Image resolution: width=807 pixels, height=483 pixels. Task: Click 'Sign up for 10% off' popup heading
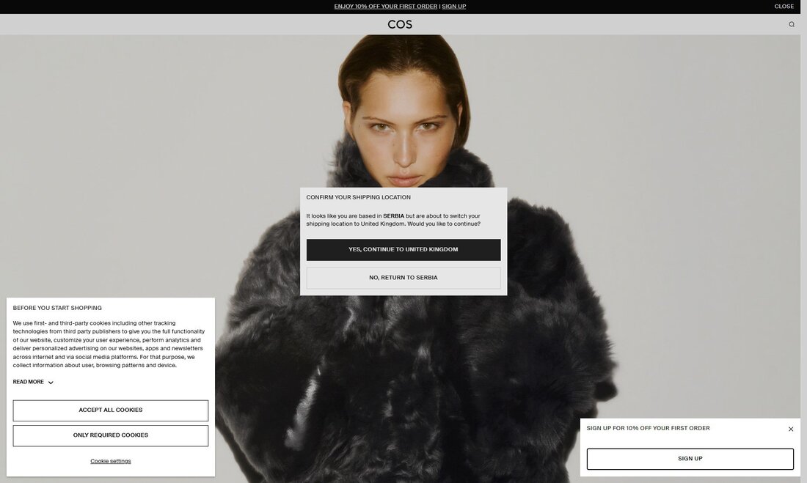[x=648, y=428]
